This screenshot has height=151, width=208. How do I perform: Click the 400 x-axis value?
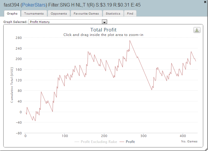coord(183,136)
